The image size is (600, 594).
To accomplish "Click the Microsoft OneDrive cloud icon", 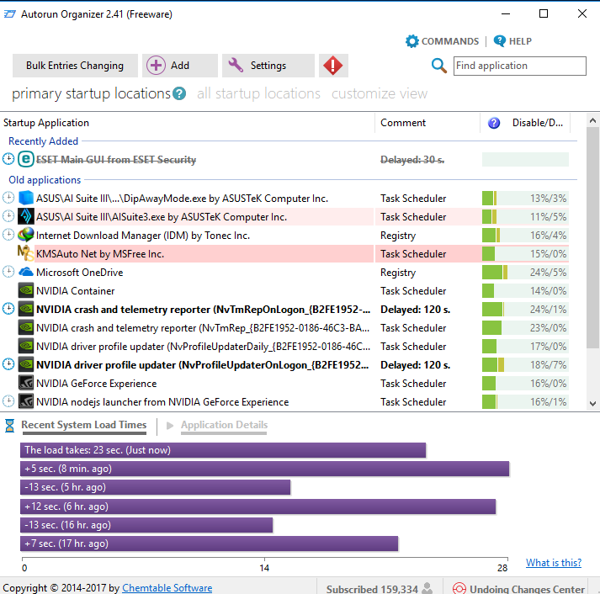I will point(25,272).
